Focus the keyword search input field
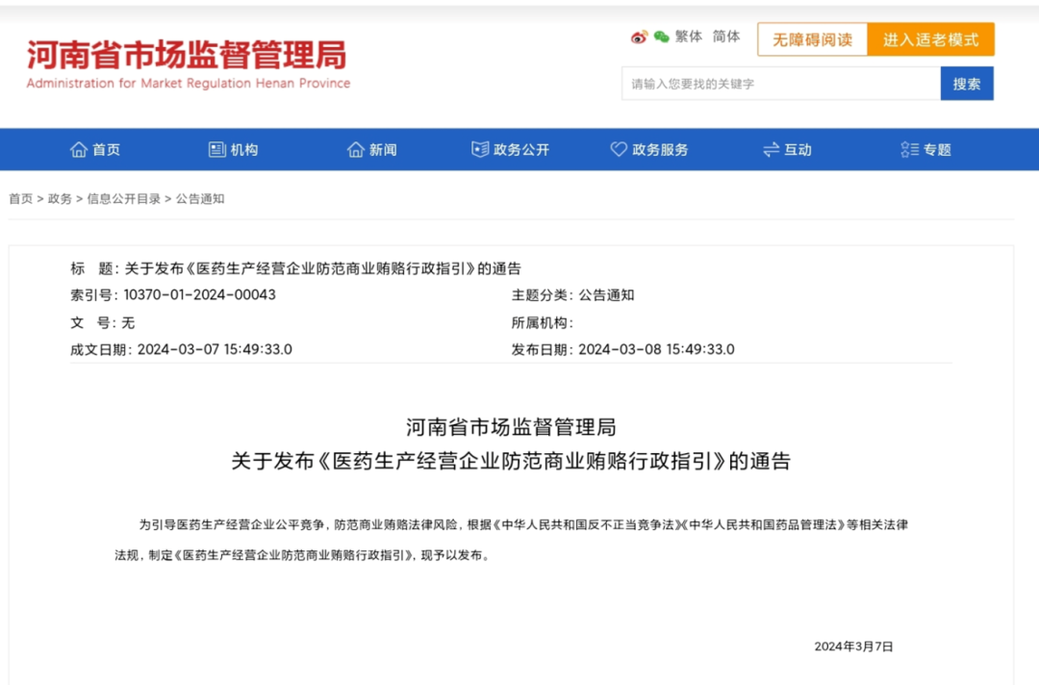The height and width of the screenshot is (685, 1039). tap(781, 84)
